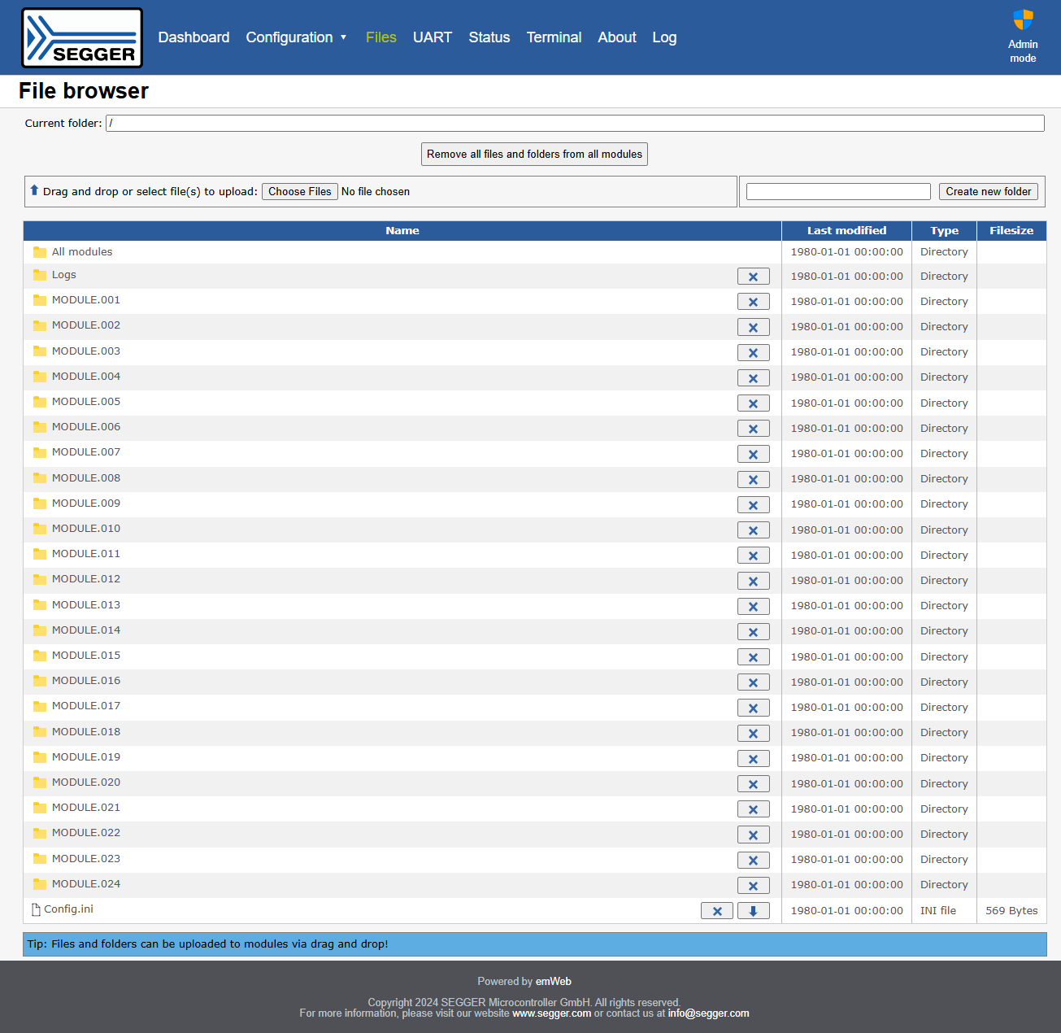
Task: Click the Filesize column header
Action: point(1011,231)
